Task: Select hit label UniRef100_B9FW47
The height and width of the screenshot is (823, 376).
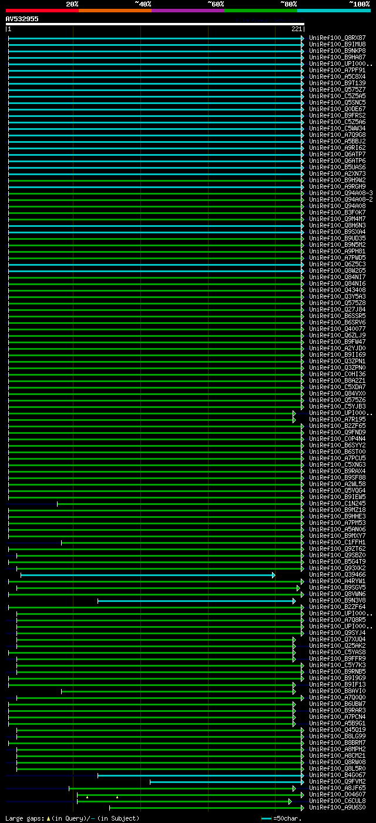Action: [x=337, y=342]
